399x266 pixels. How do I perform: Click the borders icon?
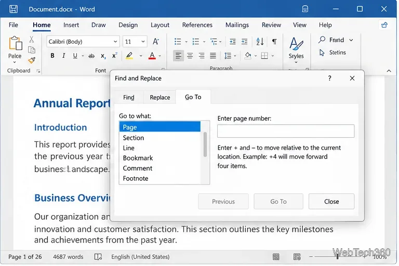pyautogui.click(x=264, y=56)
